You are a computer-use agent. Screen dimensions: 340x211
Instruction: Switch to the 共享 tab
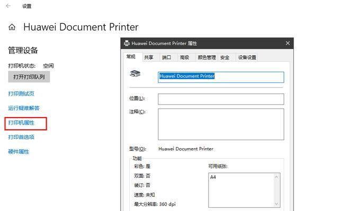[x=148, y=57]
